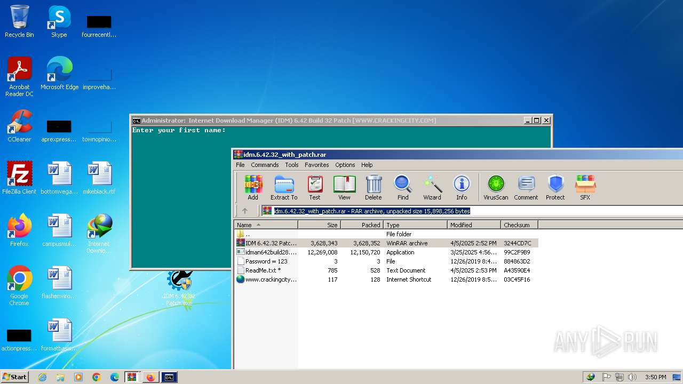Open Windows Explorer folder in taskbar

coord(60,377)
